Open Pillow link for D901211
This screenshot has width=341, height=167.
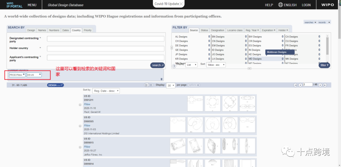coord(87,104)
